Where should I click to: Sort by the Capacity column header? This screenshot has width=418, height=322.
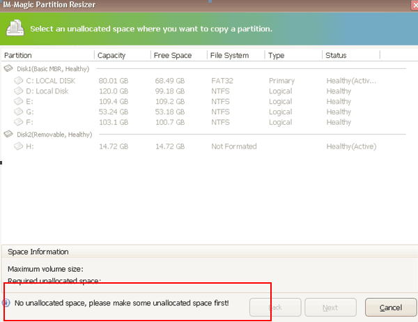pyautogui.click(x=111, y=55)
